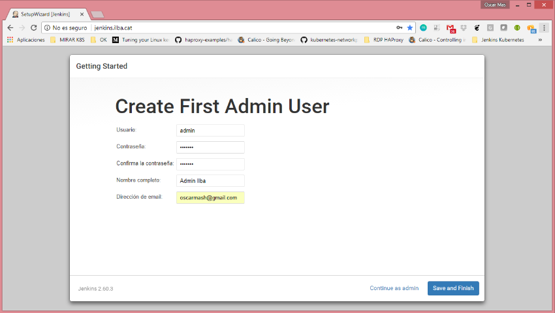Viewport: 555px width, 313px height.
Task: Close the SetupWizard [Jenkins] tab
Action: tap(82, 14)
